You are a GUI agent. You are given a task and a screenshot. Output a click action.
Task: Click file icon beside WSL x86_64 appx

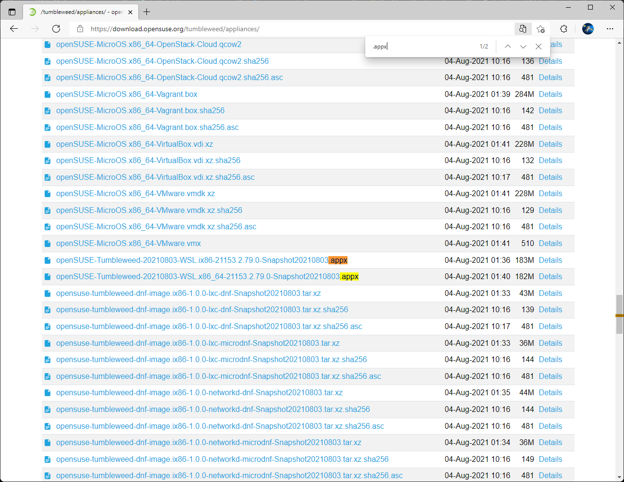coord(48,277)
